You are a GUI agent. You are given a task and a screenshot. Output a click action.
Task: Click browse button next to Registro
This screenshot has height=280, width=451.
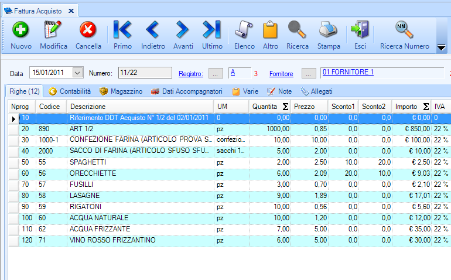(216, 73)
